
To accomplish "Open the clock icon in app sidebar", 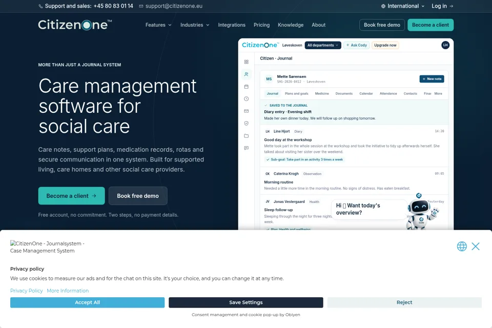I will click(247, 99).
